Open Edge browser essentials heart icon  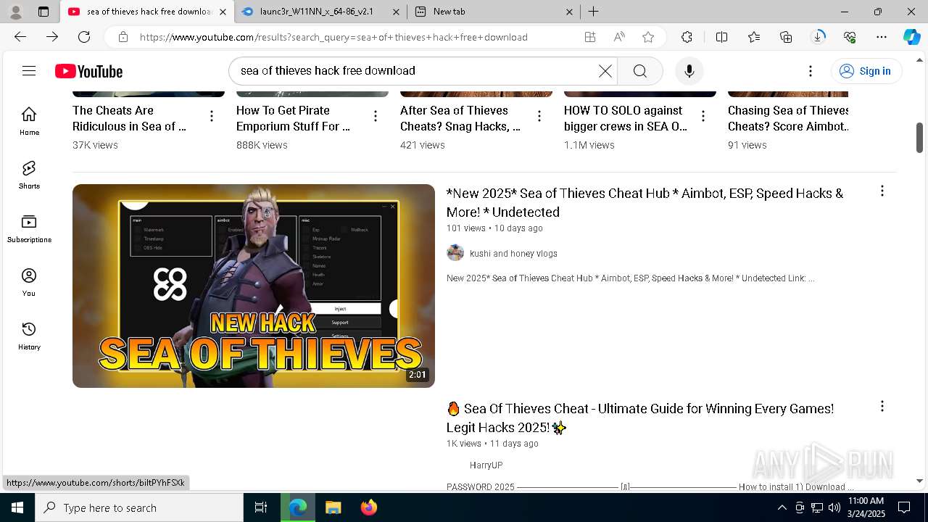tap(850, 37)
